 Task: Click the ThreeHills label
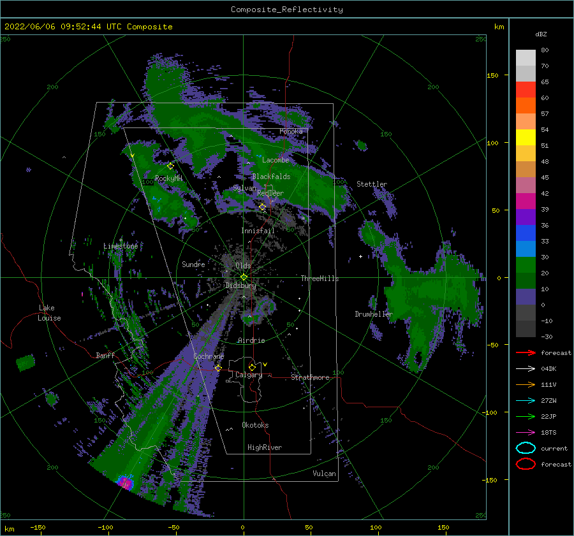[x=320, y=279]
